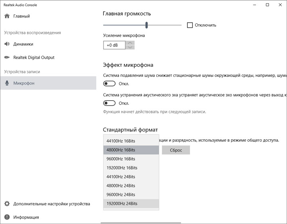287x224 pixels.
Task: Click the +0 dB boost field
Action: [x=114, y=45]
